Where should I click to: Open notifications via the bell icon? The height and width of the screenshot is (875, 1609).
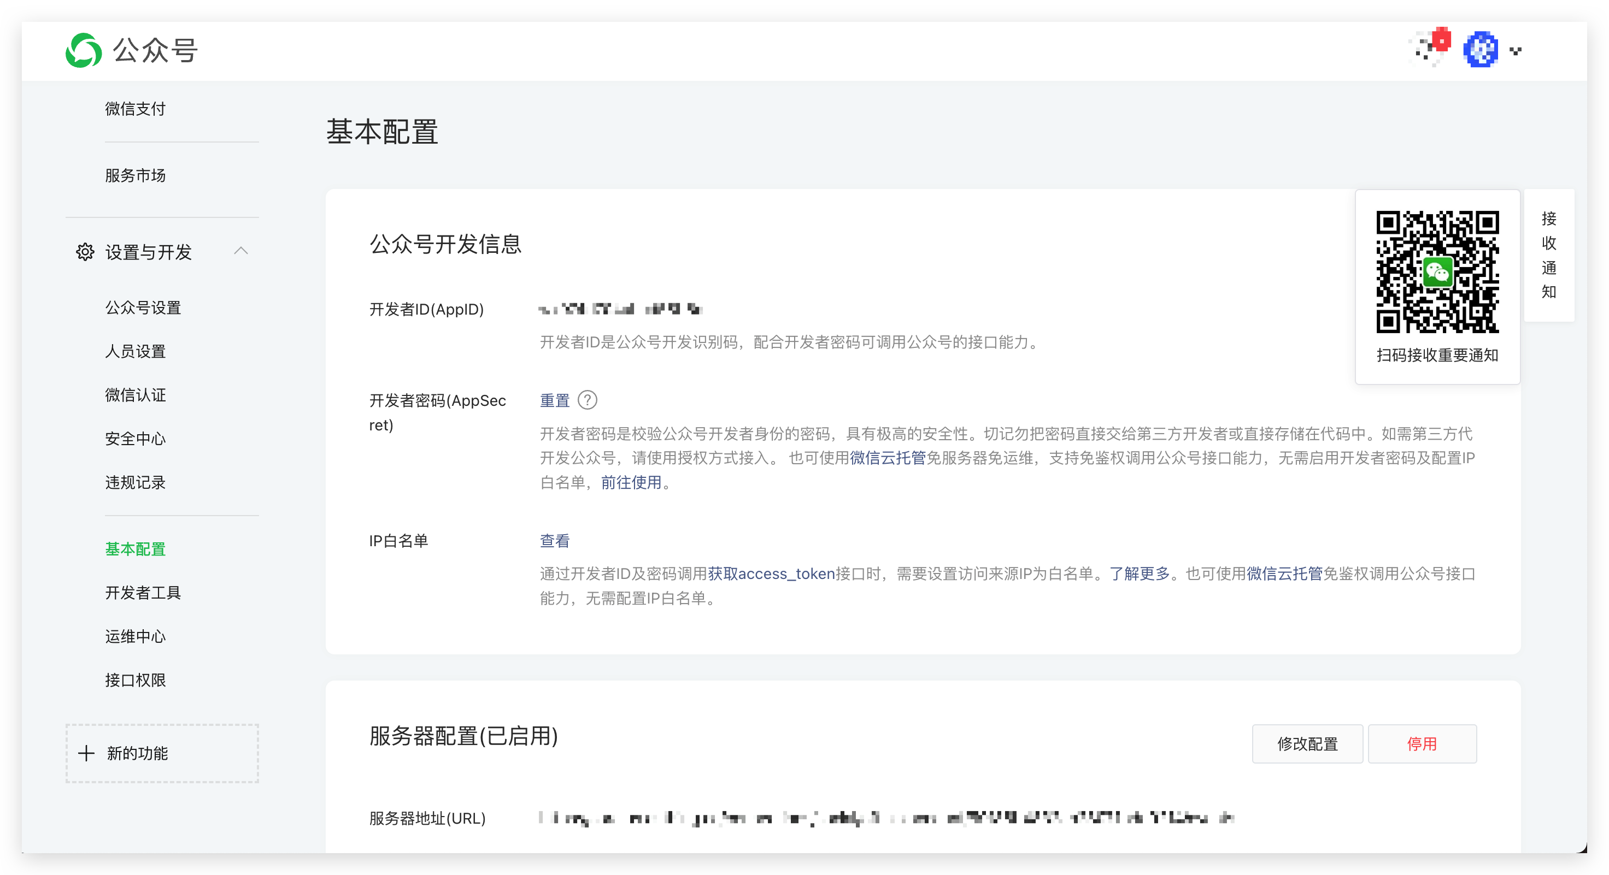click(1430, 49)
